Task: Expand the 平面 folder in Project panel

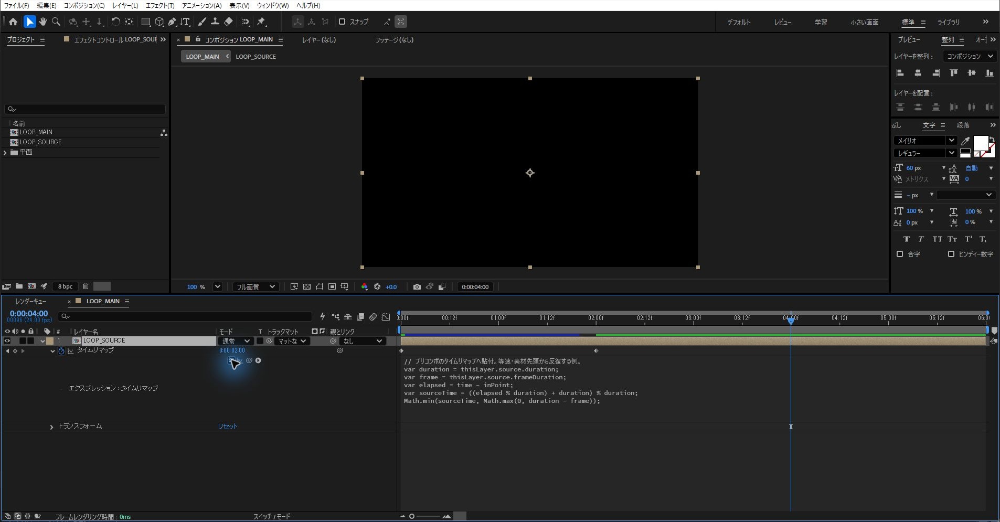Action: [x=5, y=152]
